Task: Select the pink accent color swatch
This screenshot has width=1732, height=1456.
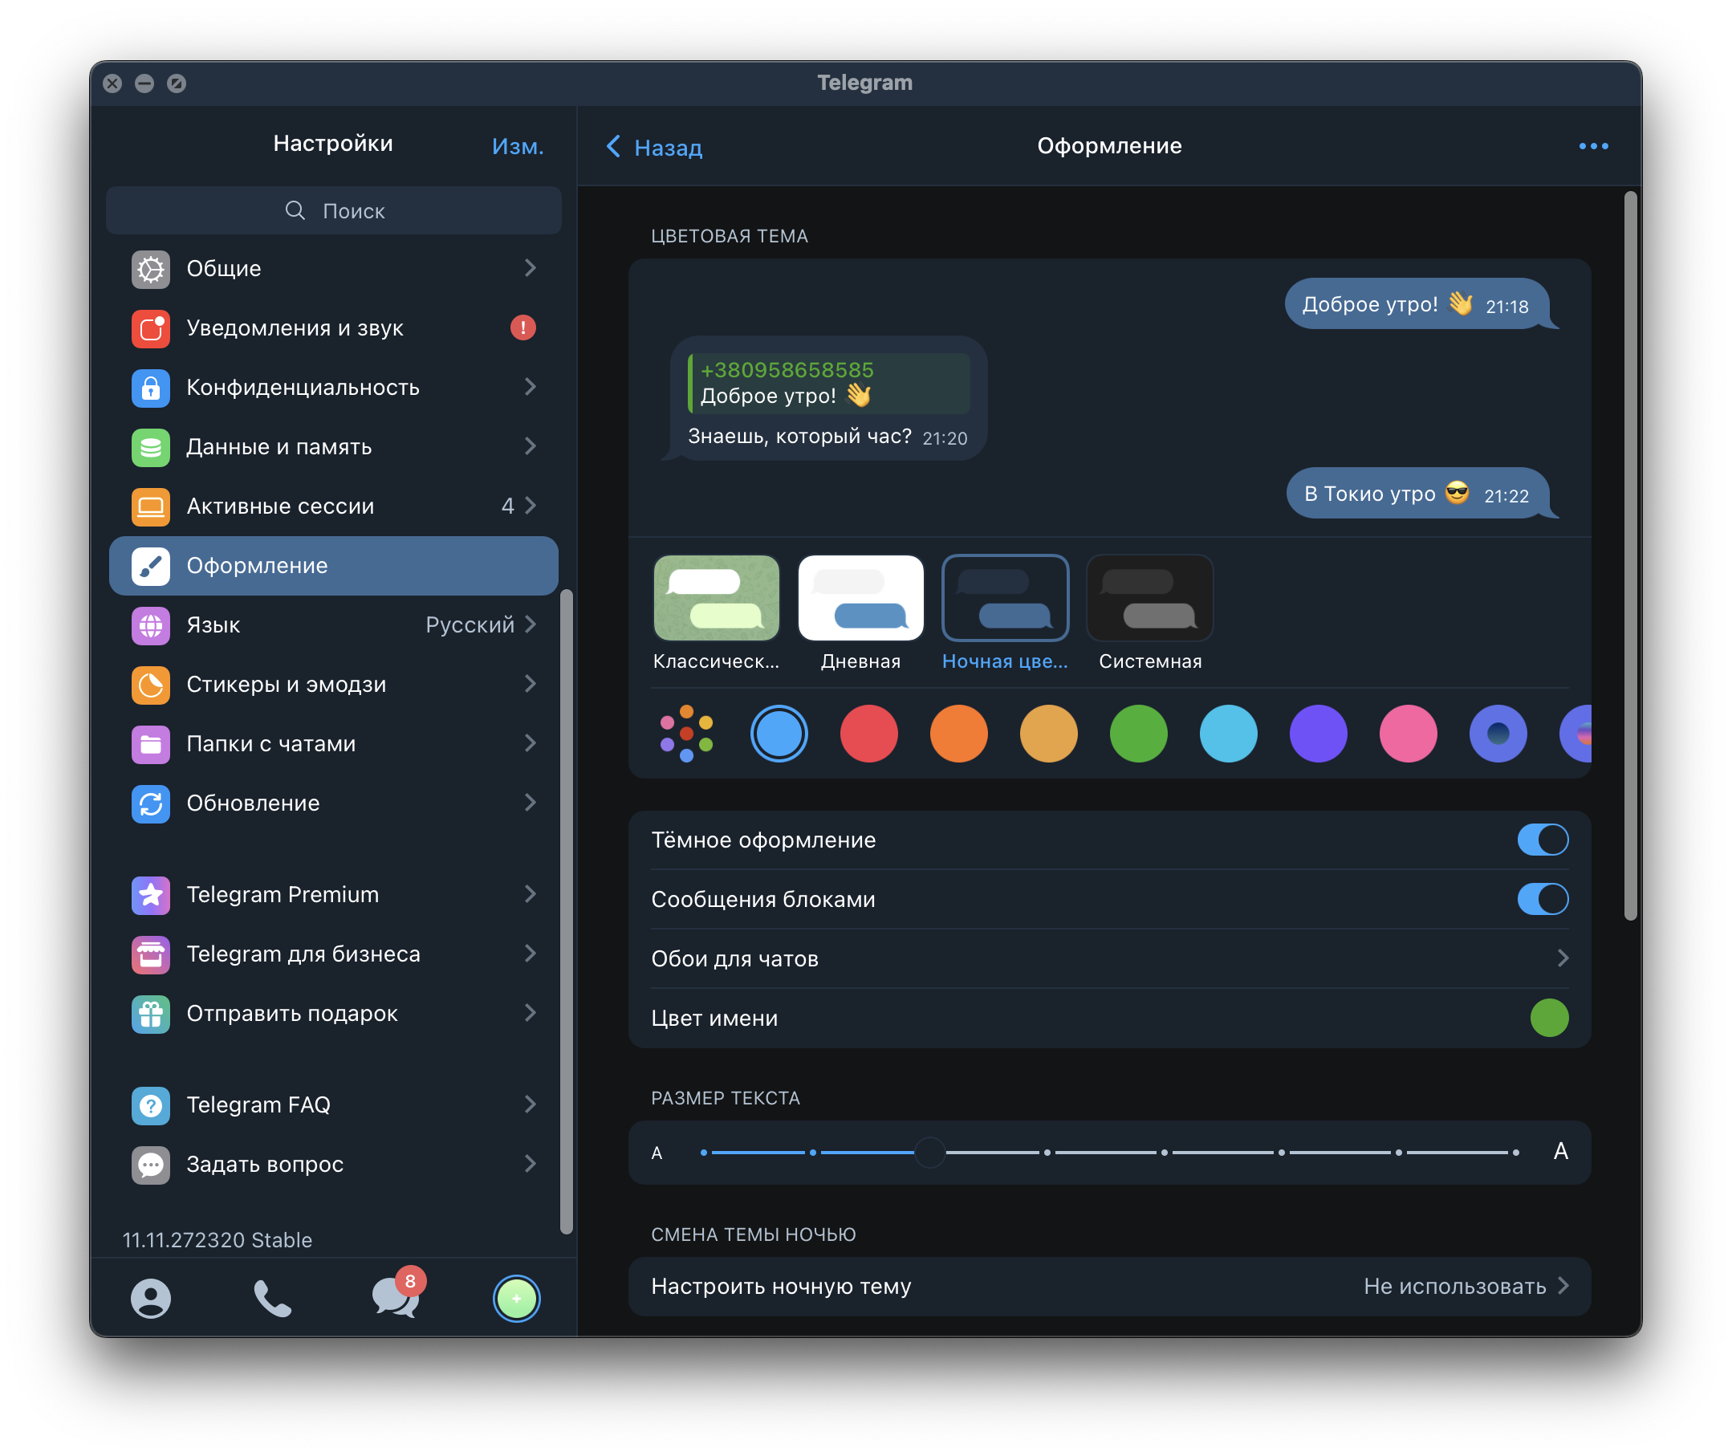Action: click(1409, 733)
